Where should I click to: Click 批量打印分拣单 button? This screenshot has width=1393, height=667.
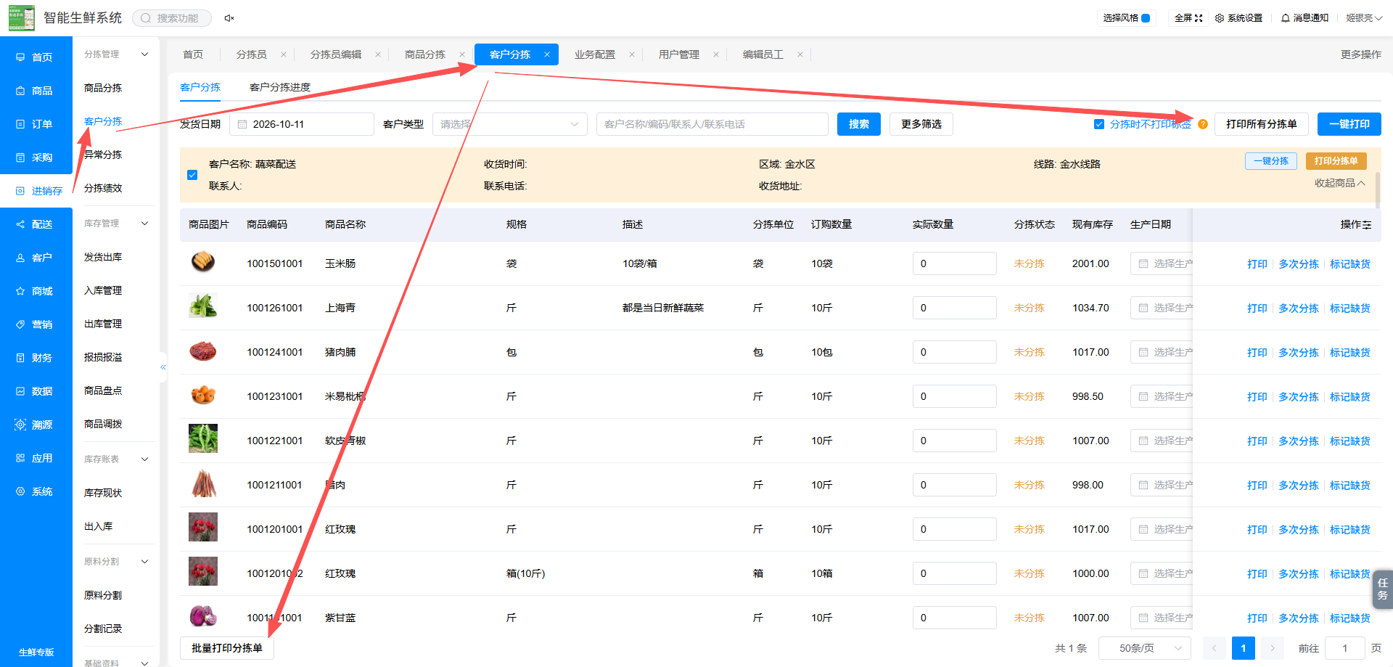(227, 648)
